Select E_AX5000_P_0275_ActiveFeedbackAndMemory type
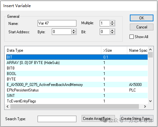The image size is (158, 127). click(x=77, y=85)
